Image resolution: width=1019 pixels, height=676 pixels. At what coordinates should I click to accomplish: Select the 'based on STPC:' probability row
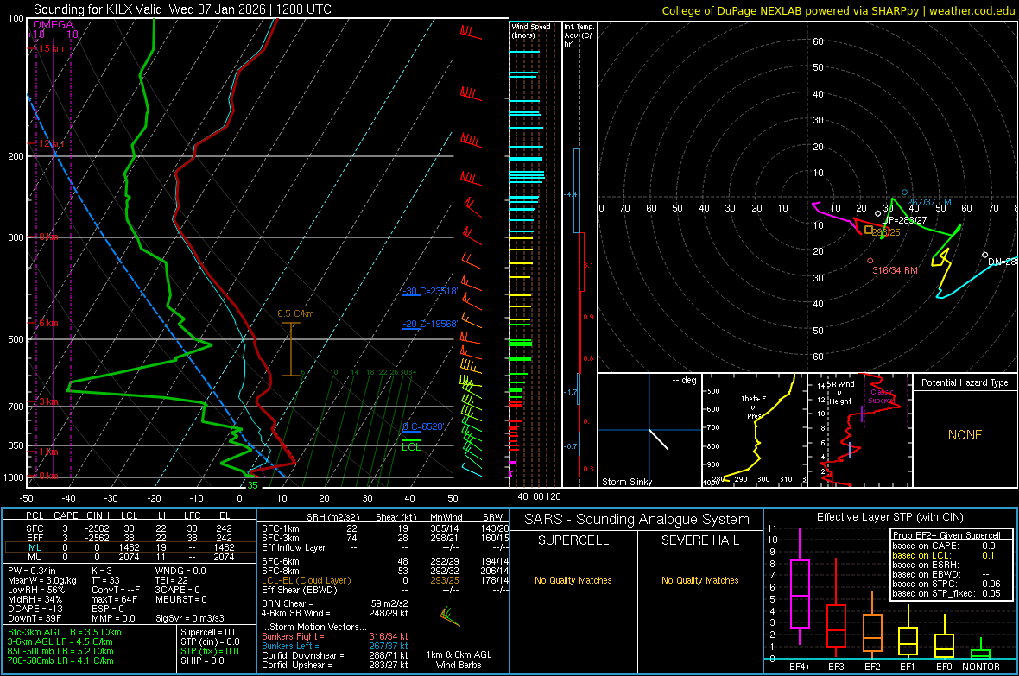(946, 584)
